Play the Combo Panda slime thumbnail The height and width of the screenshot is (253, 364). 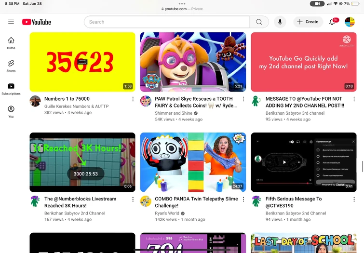point(193,162)
